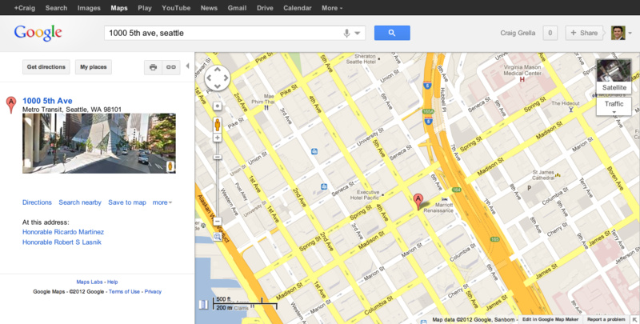Toggle the Traffic layer
Screen dimensions: 640x324
point(614,104)
